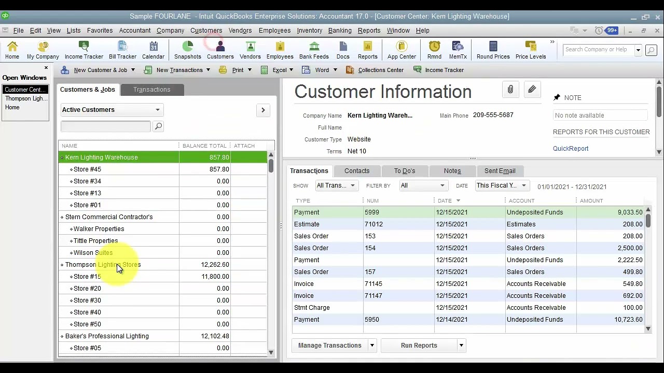This screenshot has width=664, height=373.
Task: Open Active Customers filter dropdown
Action: 112,110
